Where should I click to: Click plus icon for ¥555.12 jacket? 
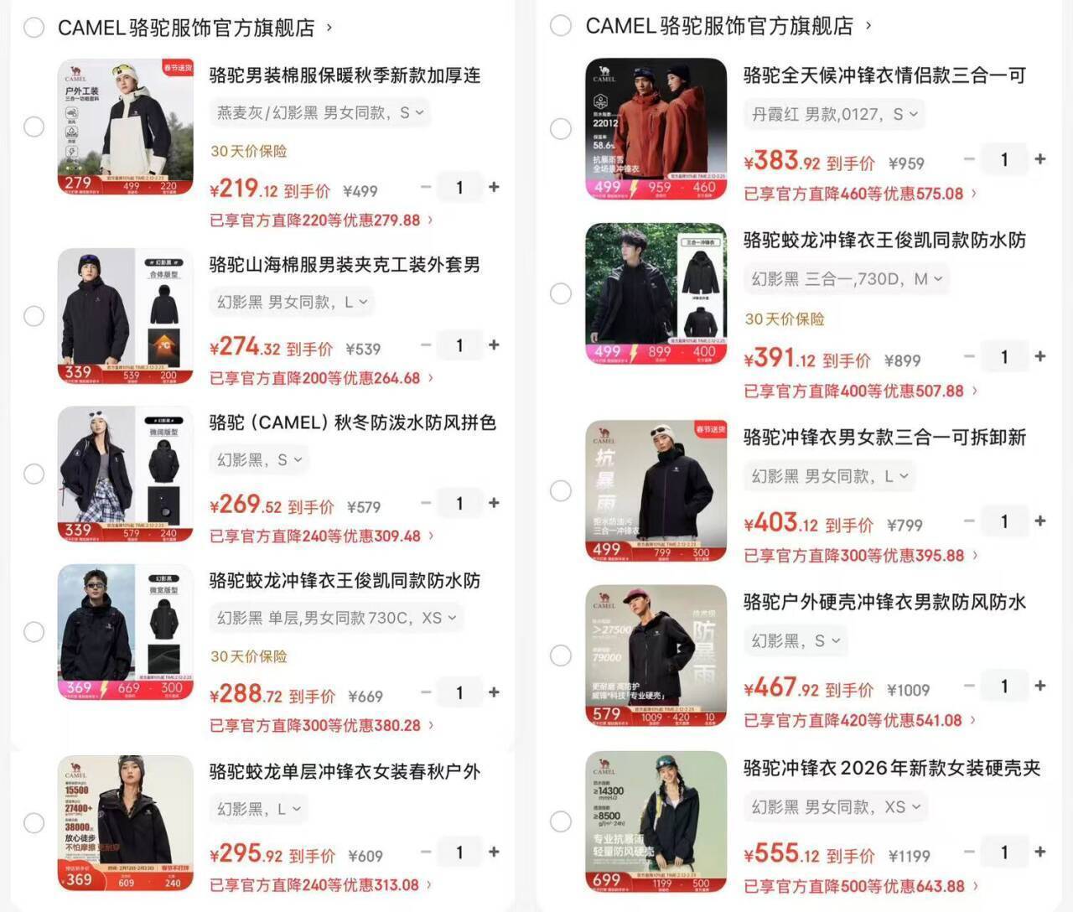tap(1040, 852)
